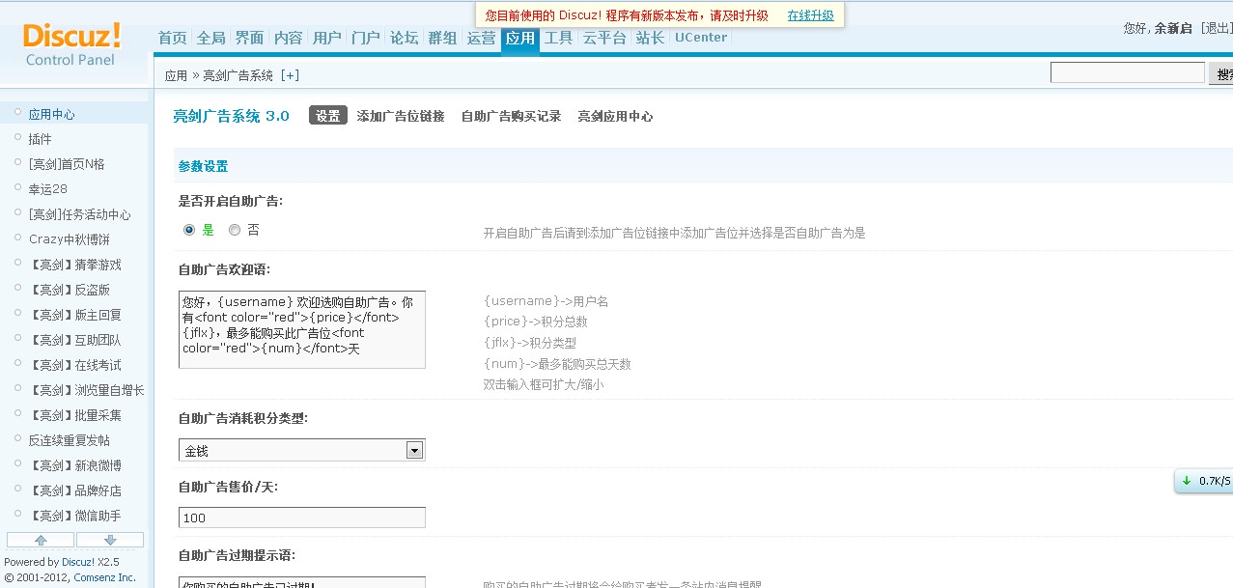Open 【亮剑】在线考试 in the sidebar
Image resolution: width=1233 pixels, height=588 pixels.
75,365
